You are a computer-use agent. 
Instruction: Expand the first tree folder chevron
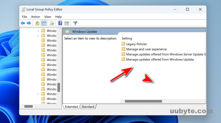[38, 31]
